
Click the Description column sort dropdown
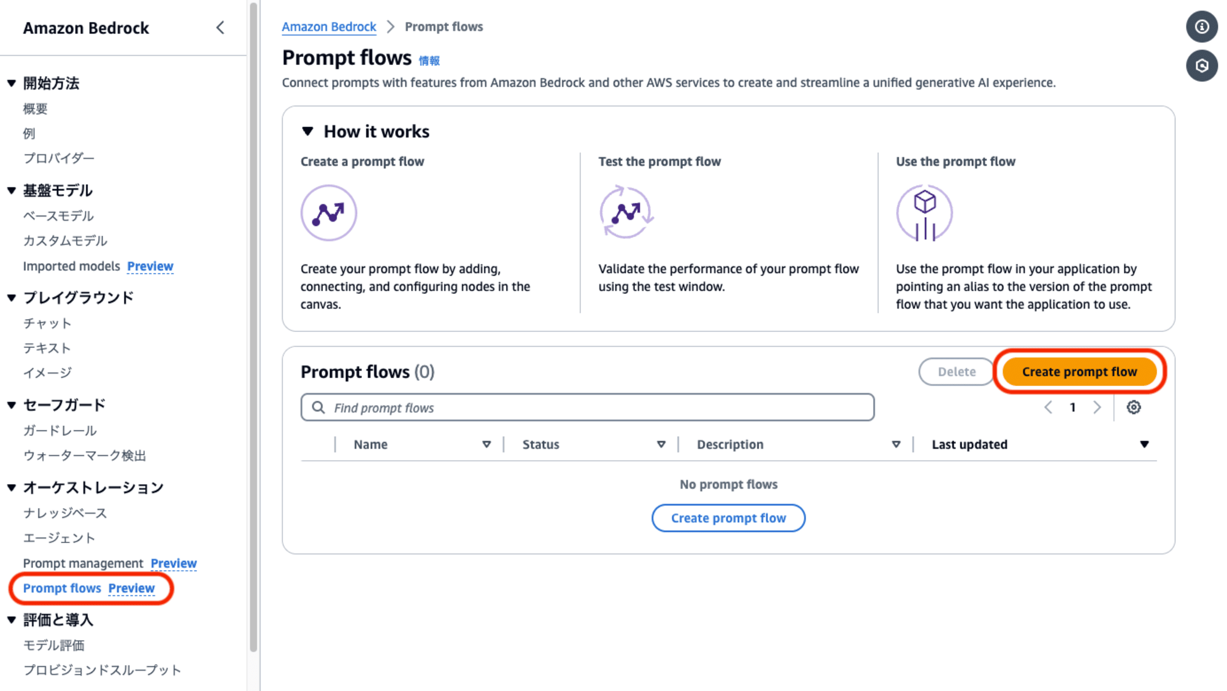point(896,444)
